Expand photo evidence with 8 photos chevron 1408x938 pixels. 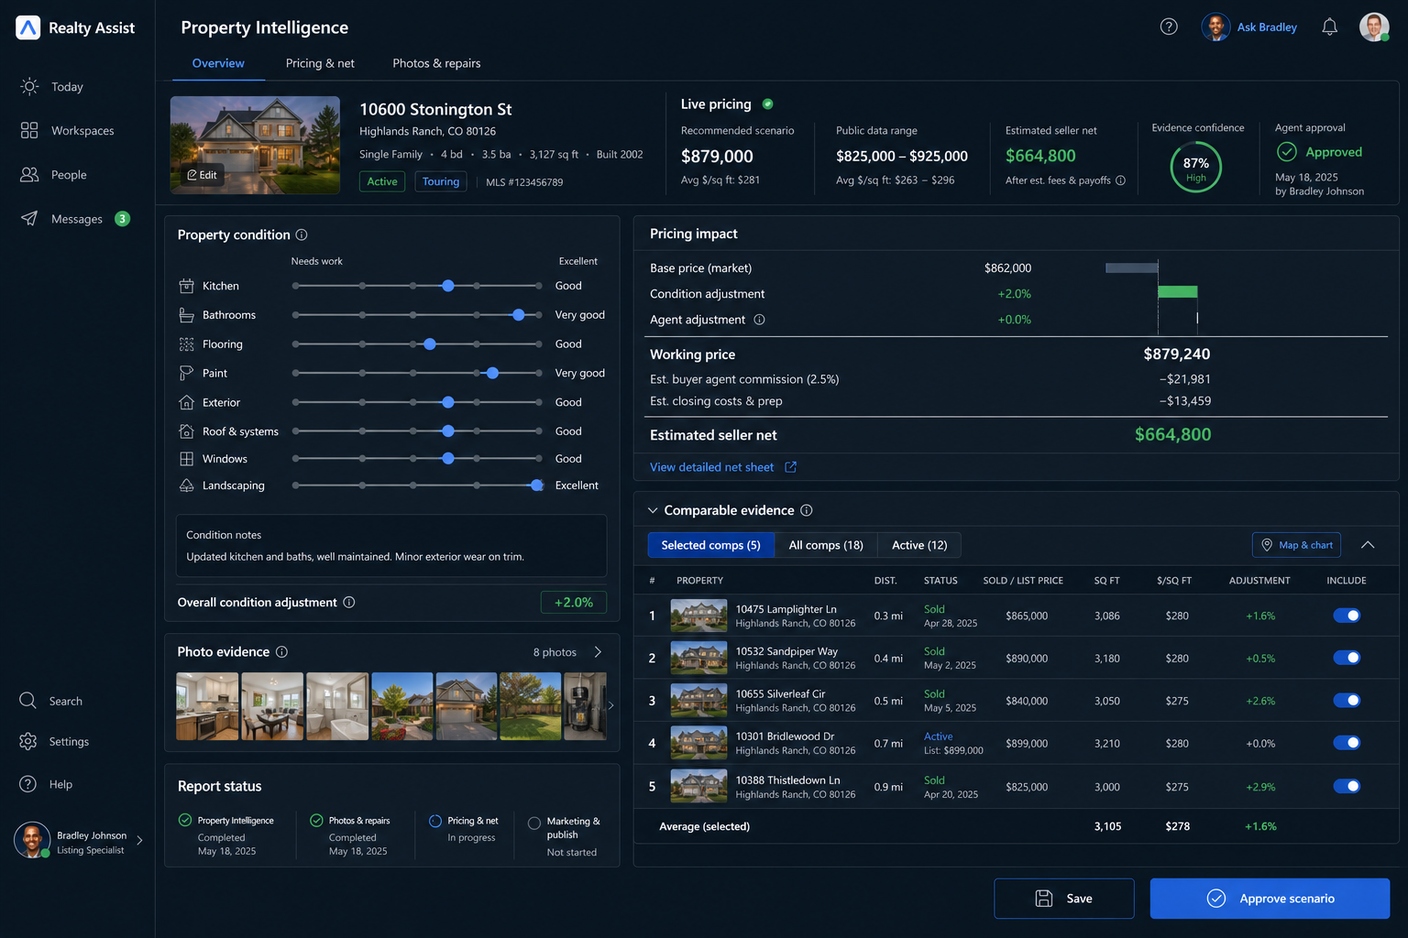[x=598, y=651]
